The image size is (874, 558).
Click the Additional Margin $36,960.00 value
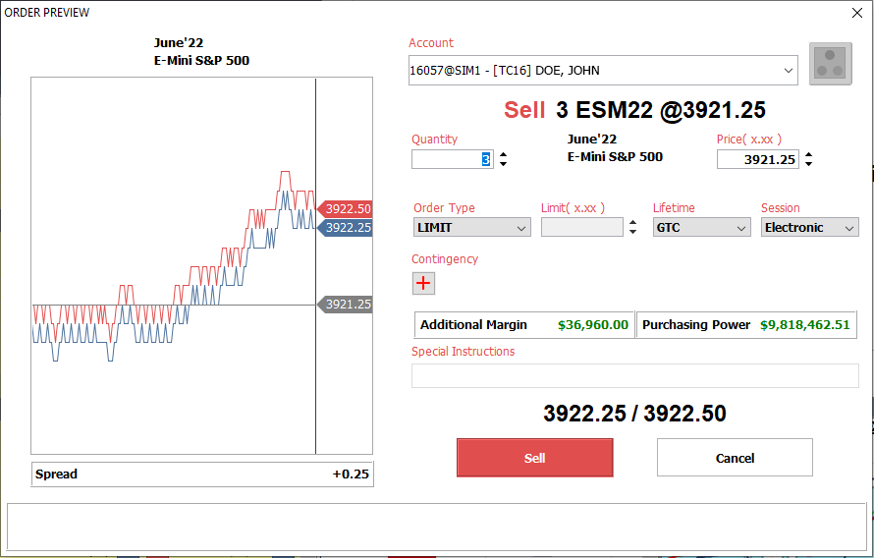592,325
